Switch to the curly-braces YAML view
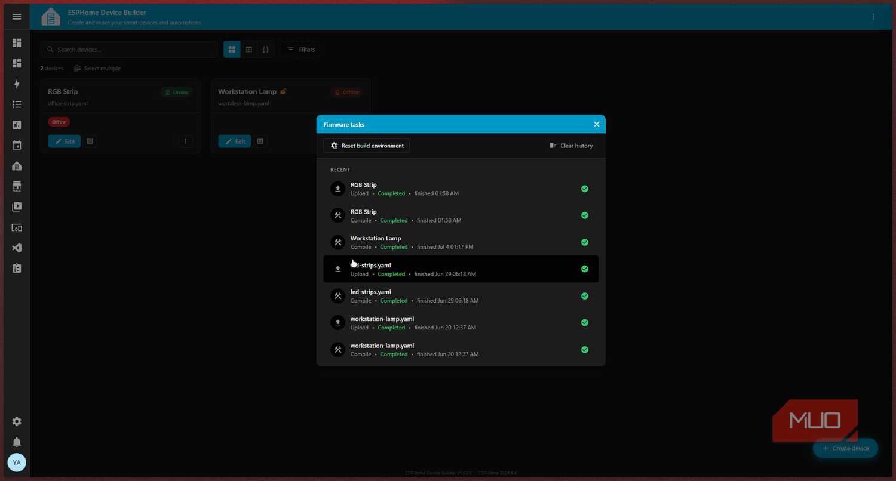Viewport: 896px width, 481px height. [266, 50]
